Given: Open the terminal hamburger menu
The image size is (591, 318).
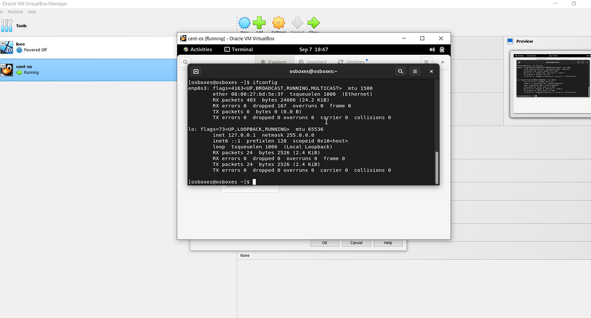Looking at the screenshot, I should [415, 71].
